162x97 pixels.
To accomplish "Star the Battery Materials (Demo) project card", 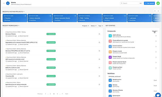I will (75, 16).
